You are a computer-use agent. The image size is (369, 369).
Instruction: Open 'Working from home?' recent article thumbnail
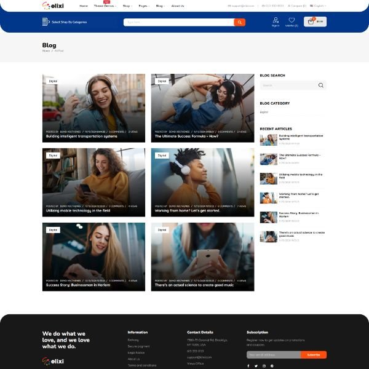[x=268, y=197]
